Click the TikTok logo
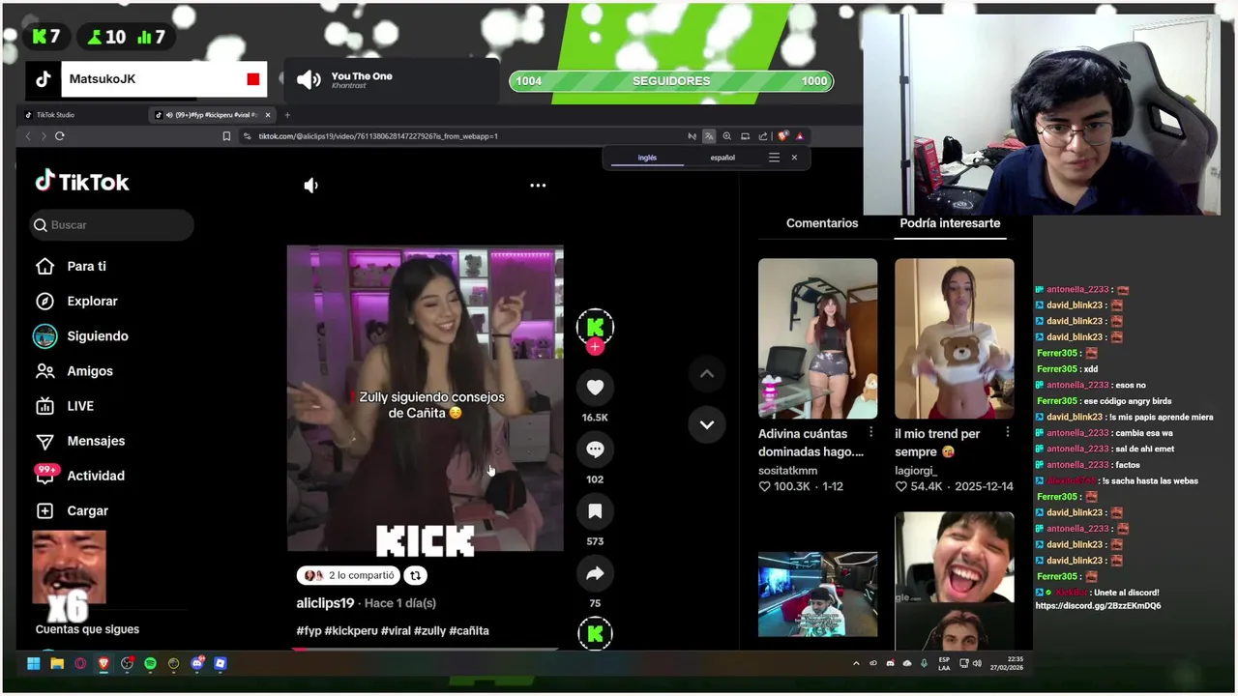This screenshot has height=696, width=1238. (x=82, y=182)
